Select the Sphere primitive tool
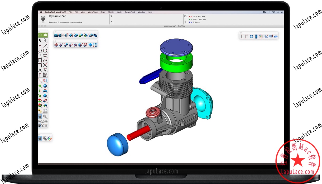 click(x=45, y=86)
